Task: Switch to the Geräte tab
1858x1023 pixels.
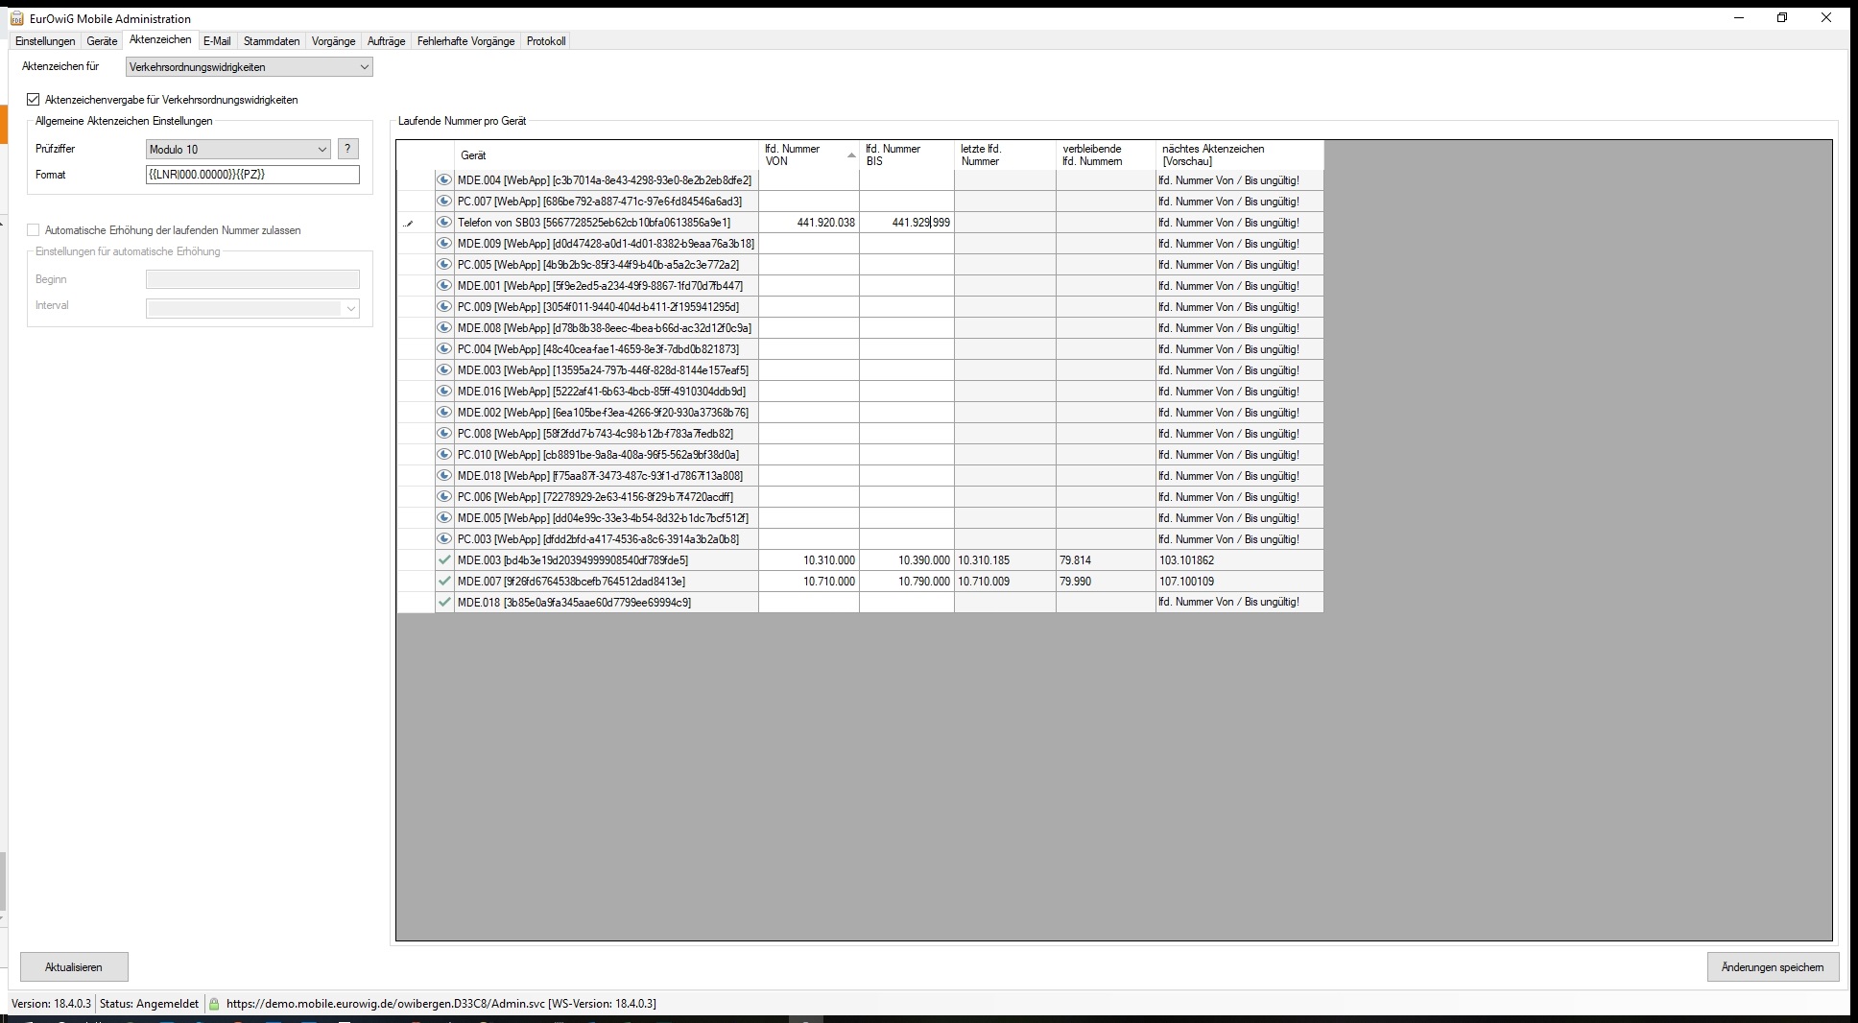Action: click(102, 41)
